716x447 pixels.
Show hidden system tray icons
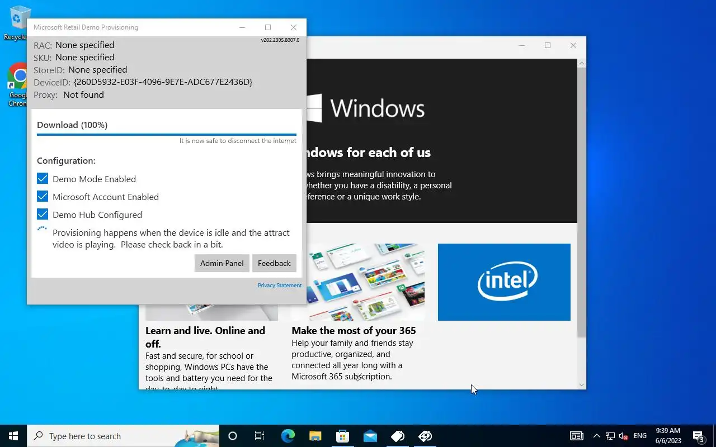pos(596,436)
